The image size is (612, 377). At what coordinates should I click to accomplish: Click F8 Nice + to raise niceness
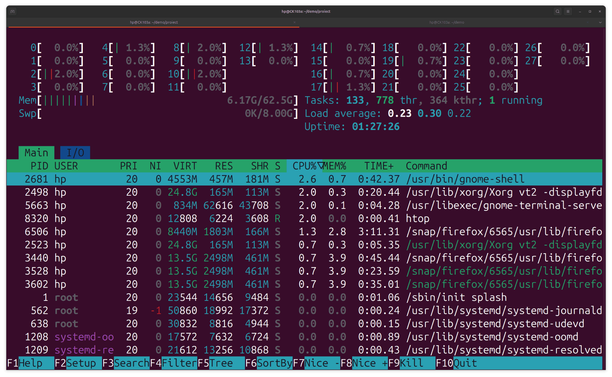point(364,363)
